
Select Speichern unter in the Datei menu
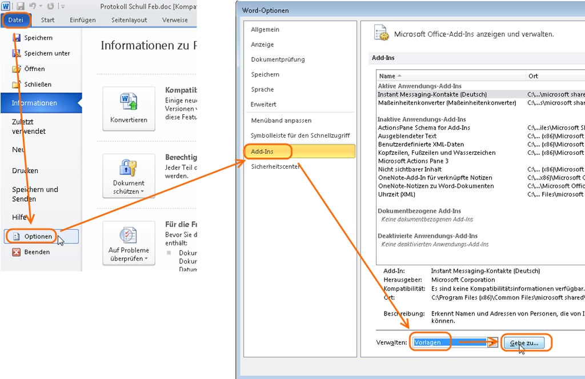[x=47, y=53]
